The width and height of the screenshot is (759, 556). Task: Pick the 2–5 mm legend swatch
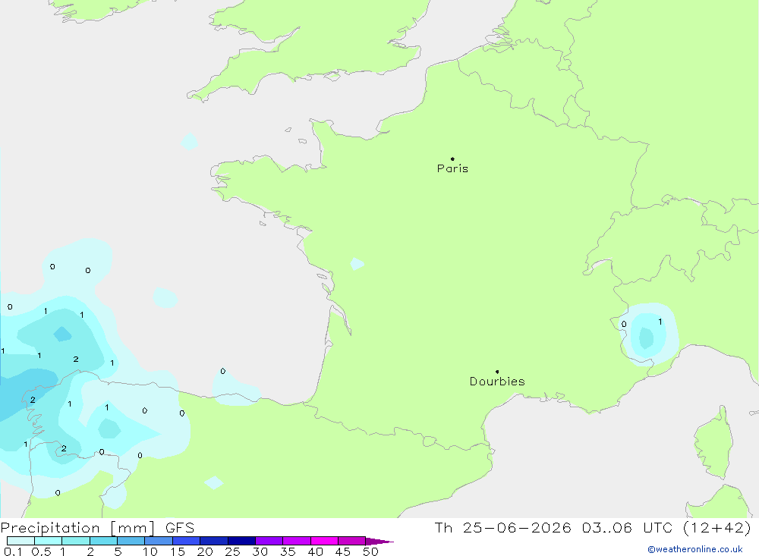pos(103,541)
